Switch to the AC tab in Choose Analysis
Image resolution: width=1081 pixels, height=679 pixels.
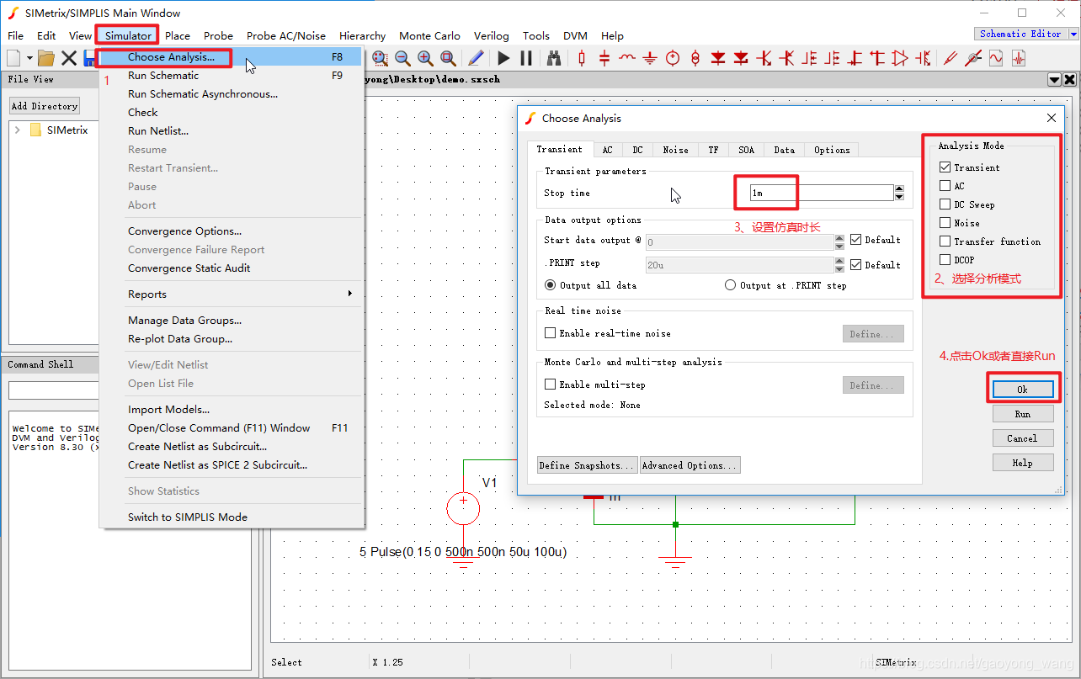pyautogui.click(x=607, y=150)
